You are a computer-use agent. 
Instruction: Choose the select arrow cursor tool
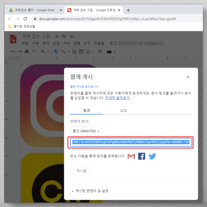[56, 52]
